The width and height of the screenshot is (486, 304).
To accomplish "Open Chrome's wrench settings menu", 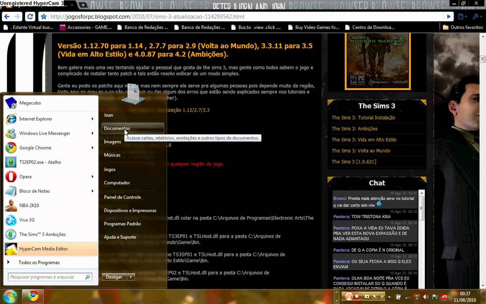I will pyautogui.click(x=477, y=17).
